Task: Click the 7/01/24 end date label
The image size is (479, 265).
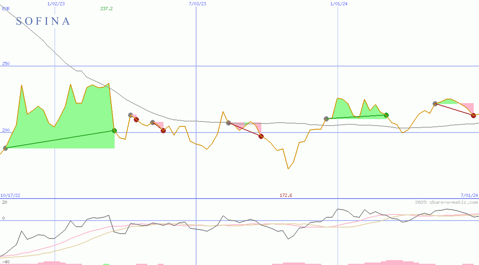Action: 469,195
